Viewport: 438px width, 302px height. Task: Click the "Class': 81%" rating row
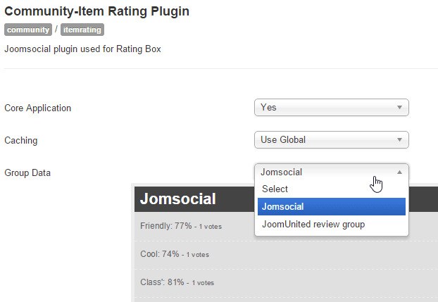click(176, 282)
